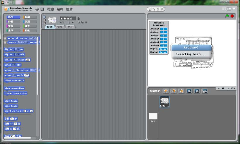Click the 'stop connection' block
240x144 pixels.
point(14,88)
